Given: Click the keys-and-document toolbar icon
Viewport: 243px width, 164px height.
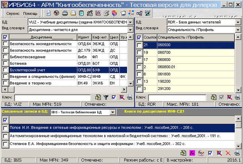Looking at the screenshot, I should [90, 13].
